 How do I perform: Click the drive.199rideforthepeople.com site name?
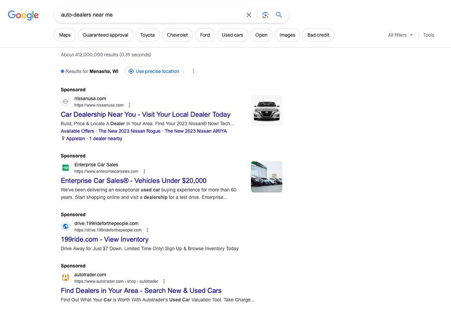click(x=106, y=223)
